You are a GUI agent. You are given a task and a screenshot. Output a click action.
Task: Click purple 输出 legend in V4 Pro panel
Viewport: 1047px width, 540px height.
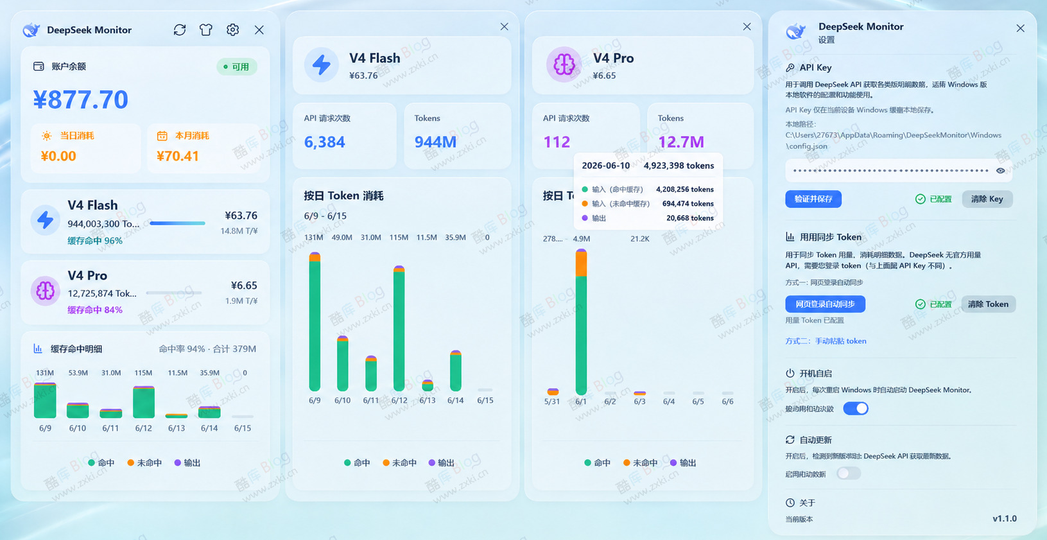[683, 462]
